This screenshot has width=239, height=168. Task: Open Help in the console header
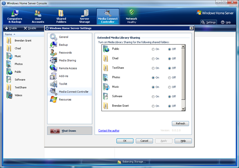226,22
